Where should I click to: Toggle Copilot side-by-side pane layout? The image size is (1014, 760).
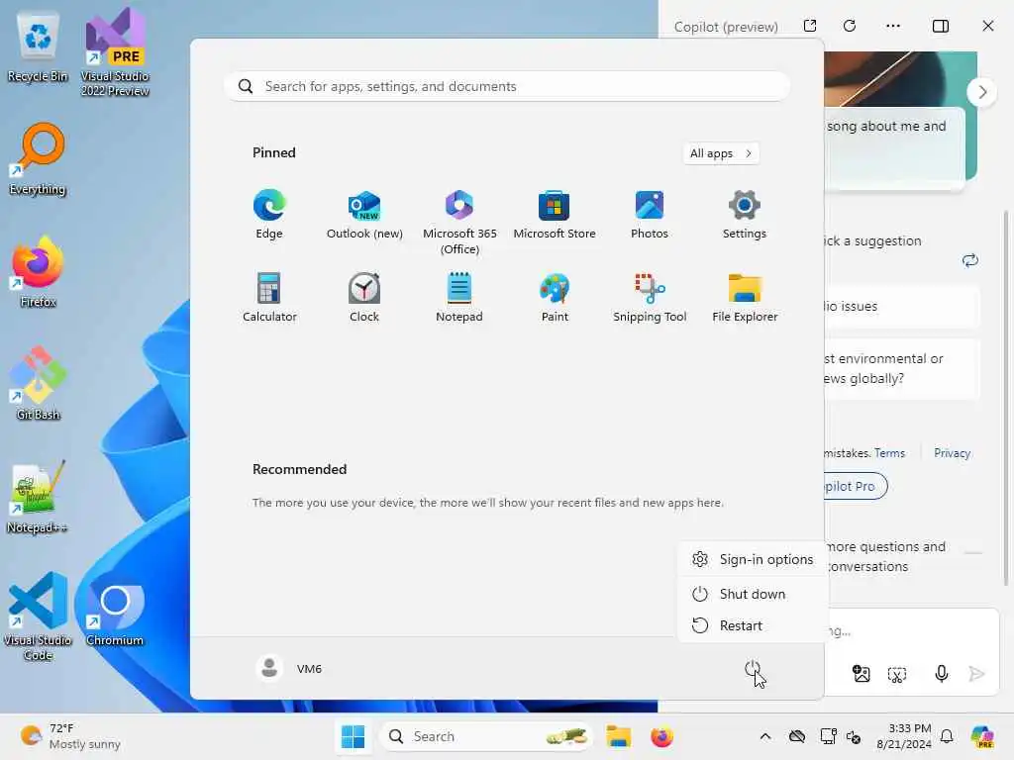(x=941, y=26)
